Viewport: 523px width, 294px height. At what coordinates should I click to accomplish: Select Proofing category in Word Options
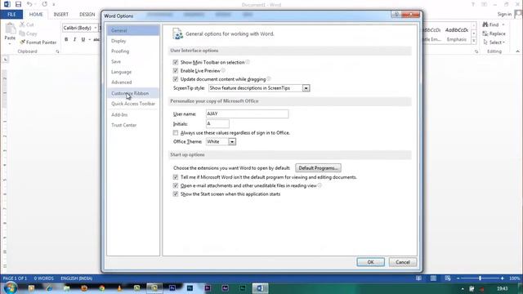point(133,51)
